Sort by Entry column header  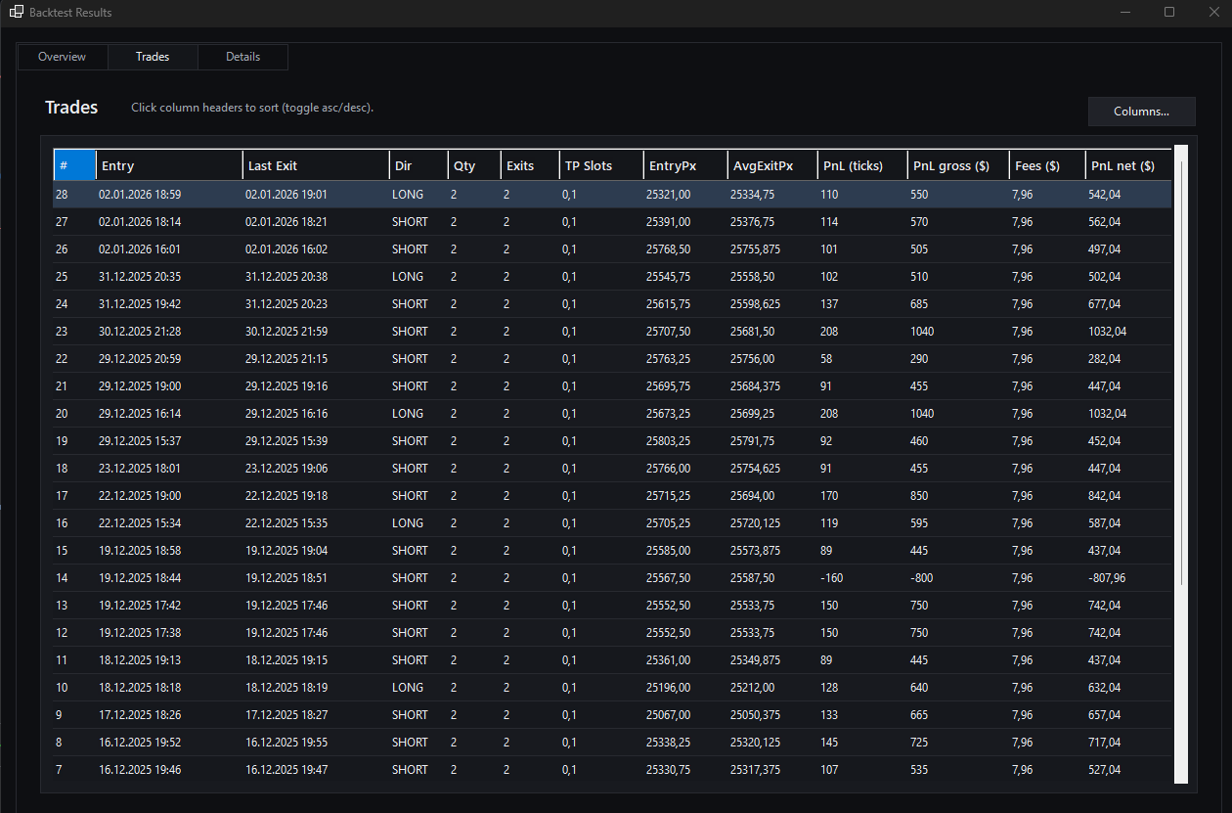click(168, 165)
